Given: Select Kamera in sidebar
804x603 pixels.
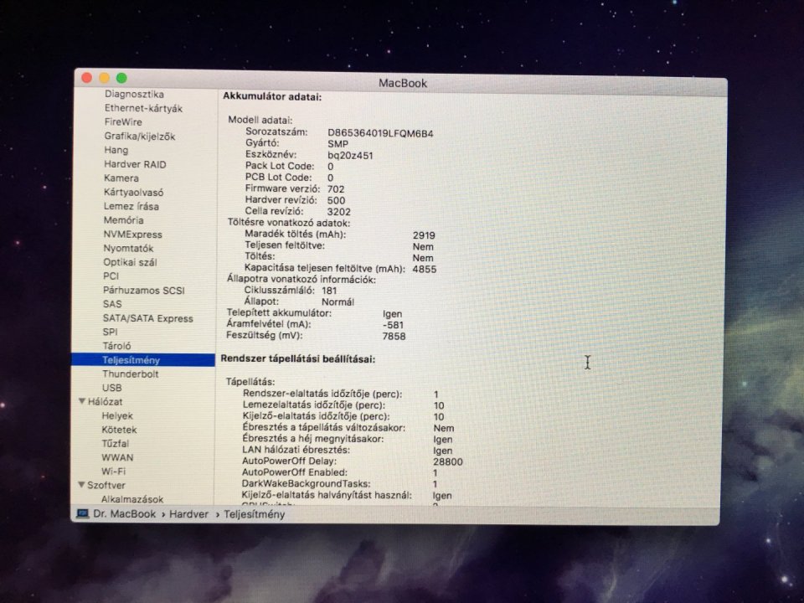Looking at the screenshot, I should 121,178.
